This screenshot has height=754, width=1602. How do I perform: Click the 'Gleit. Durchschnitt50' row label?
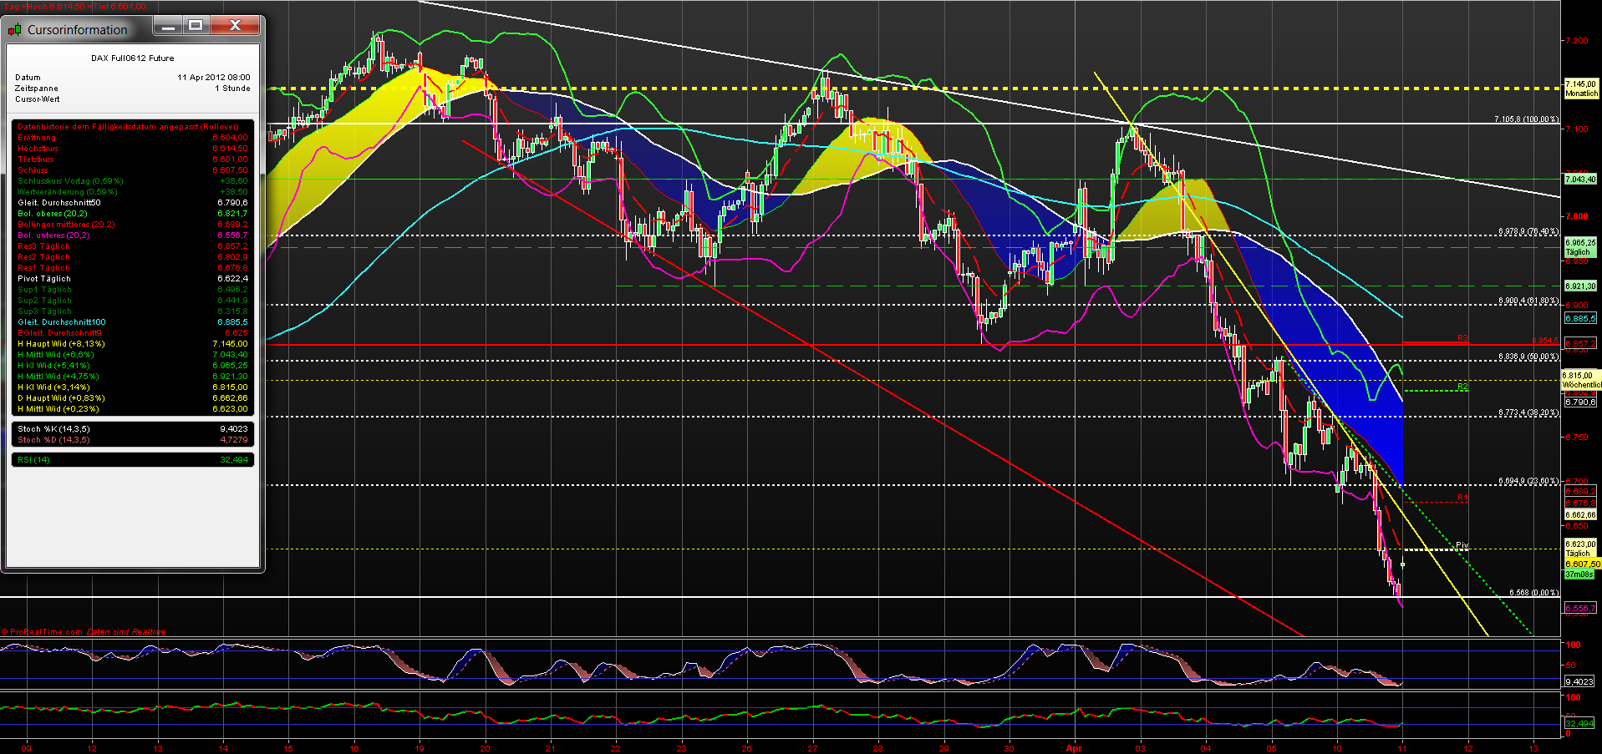[x=59, y=203]
